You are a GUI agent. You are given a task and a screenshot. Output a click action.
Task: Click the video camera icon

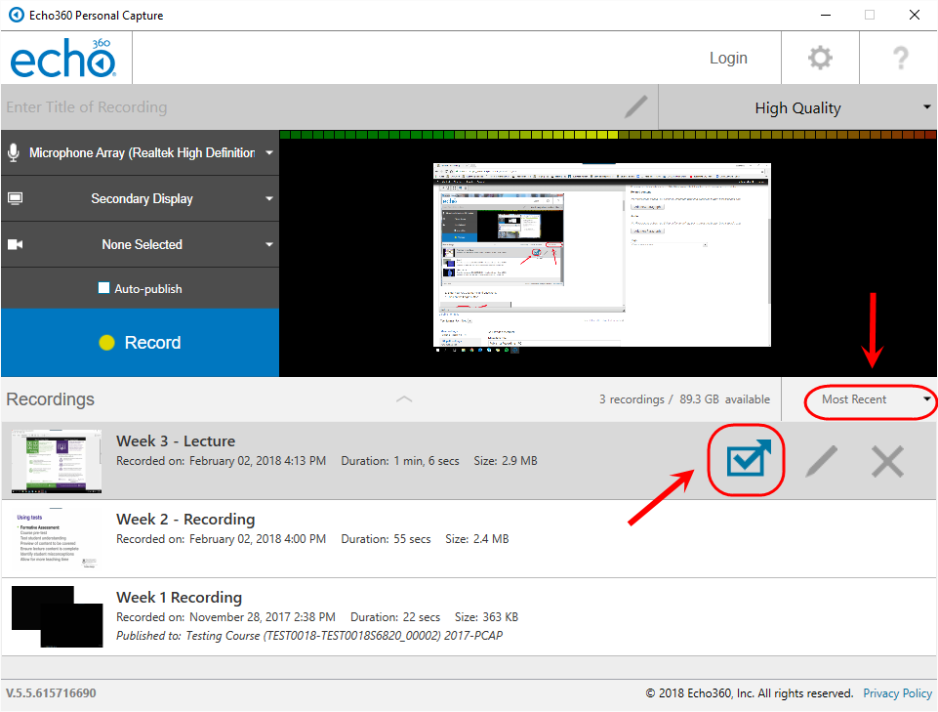click(x=15, y=244)
